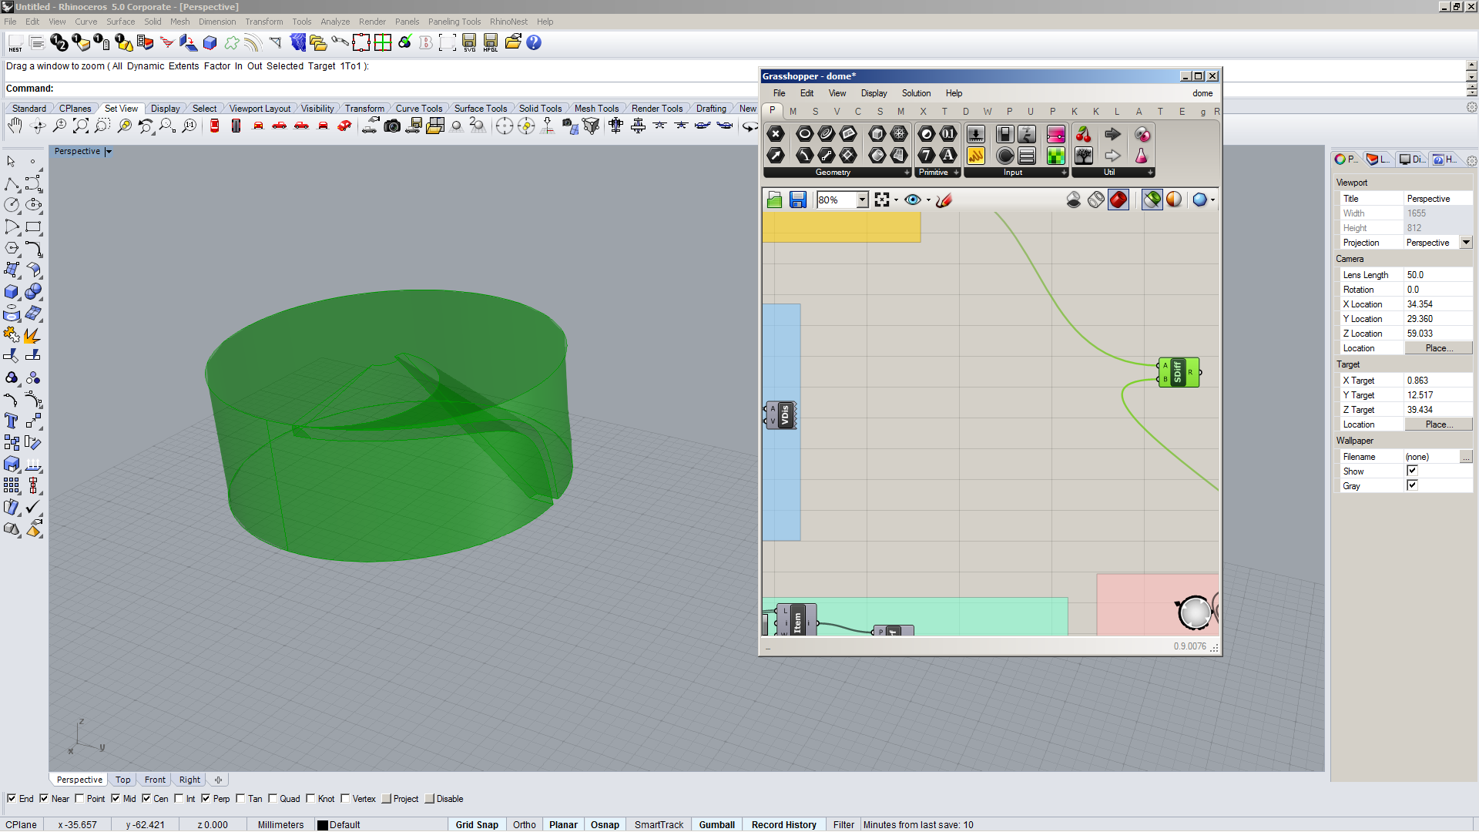Select the Grasshopper Boolean toggle icon
Viewport: 1479px width, 832px height.
click(1004, 134)
